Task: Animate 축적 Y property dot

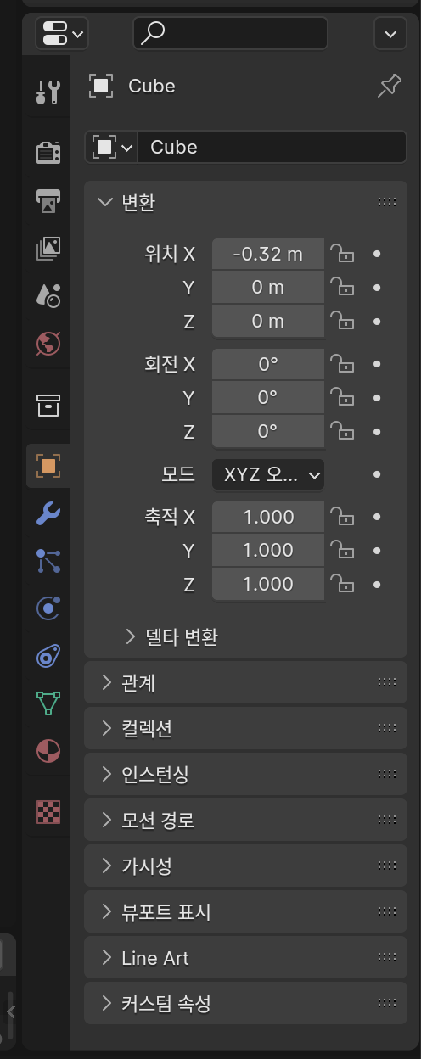Action: tap(377, 551)
